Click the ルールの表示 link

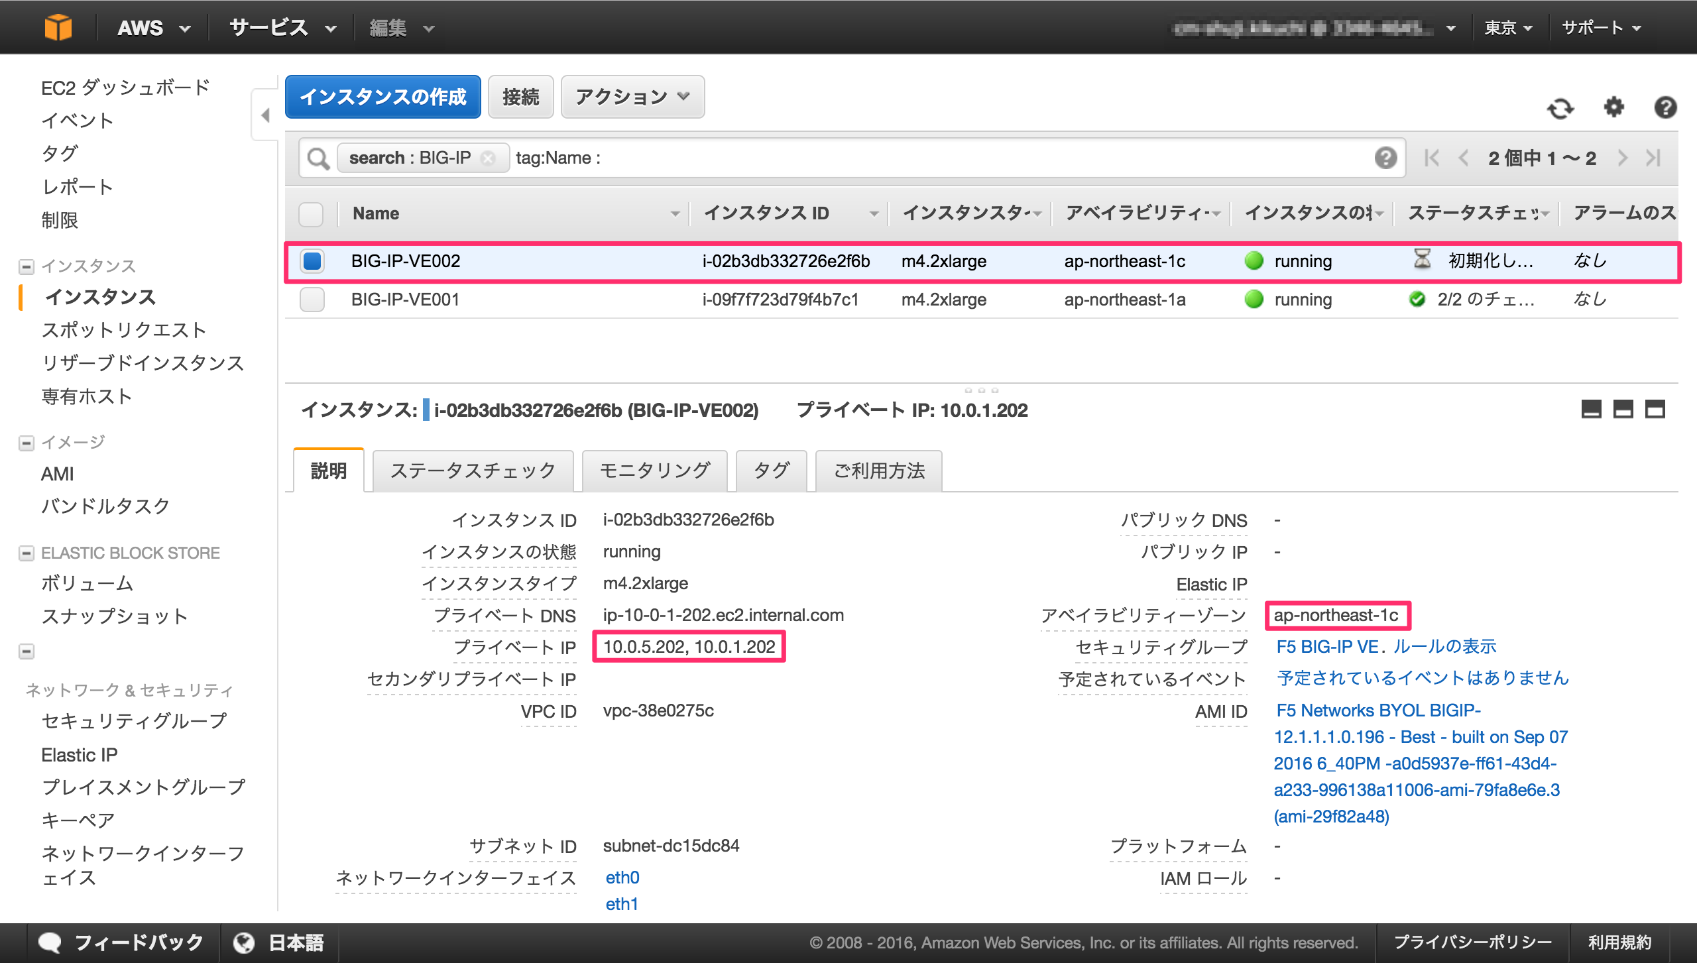[1445, 647]
